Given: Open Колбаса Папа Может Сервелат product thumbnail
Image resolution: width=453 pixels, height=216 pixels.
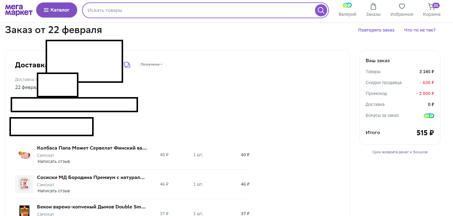Looking at the screenshot, I should click(x=24, y=155).
